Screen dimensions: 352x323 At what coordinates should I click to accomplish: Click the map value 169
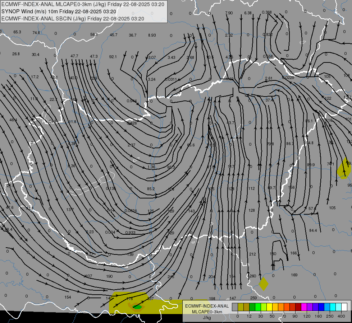[x=294, y=275]
